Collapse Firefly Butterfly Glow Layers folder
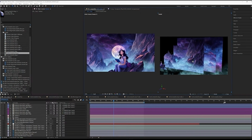This screenshot has height=140, width=252. (x=2, y=27)
